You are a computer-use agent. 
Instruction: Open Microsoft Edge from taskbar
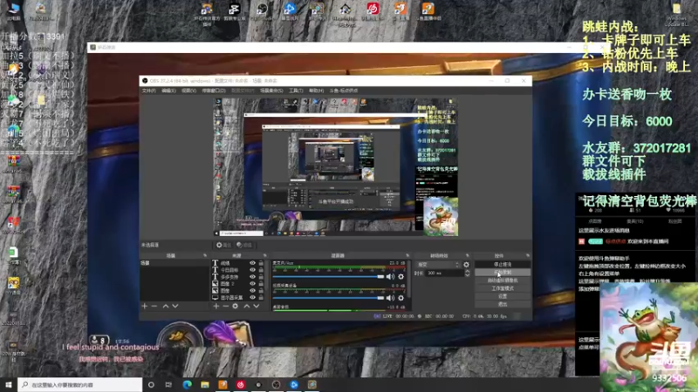click(x=187, y=384)
